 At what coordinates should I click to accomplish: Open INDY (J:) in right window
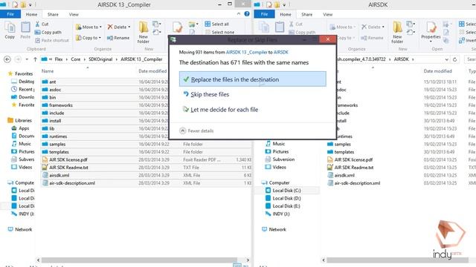tap(281, 214)
